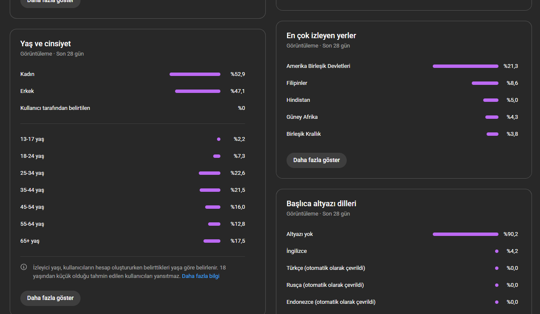Click the Birleşik Krallık bar
The height and width of the screenshot is (314, 540).
(493, 134)
